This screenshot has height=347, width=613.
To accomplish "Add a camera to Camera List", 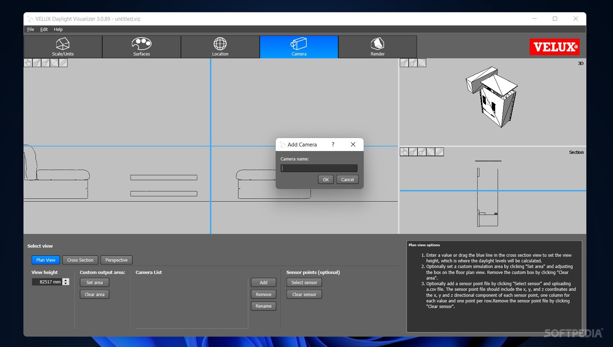I will coord(263,282).
